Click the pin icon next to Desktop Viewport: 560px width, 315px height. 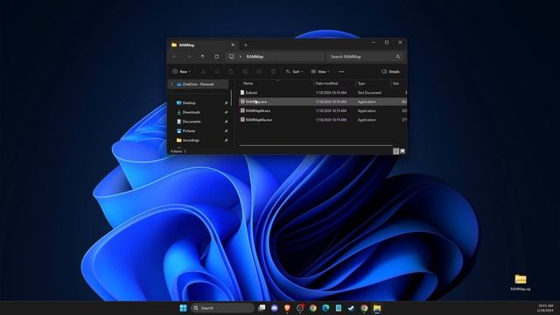coord(226,103)
